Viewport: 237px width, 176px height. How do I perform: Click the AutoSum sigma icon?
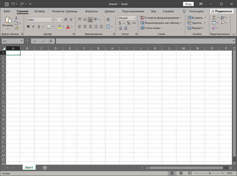point(214,18)
